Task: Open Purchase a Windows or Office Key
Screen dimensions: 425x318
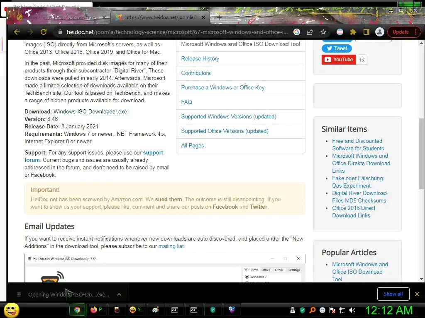Action: 222,87
